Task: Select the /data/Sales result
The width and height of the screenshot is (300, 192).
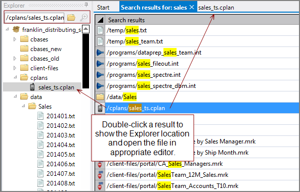Action: [202, 97]
